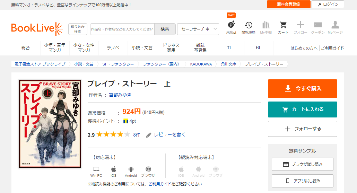Viewport: 357px width, 193px height.
Task: Click the フォロー plus icon in header
Action: pyautogui.click(x=300, y=27)
